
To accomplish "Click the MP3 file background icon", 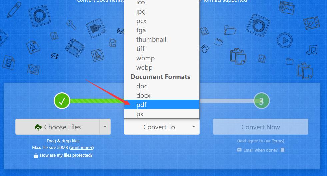I will (33, 47).
